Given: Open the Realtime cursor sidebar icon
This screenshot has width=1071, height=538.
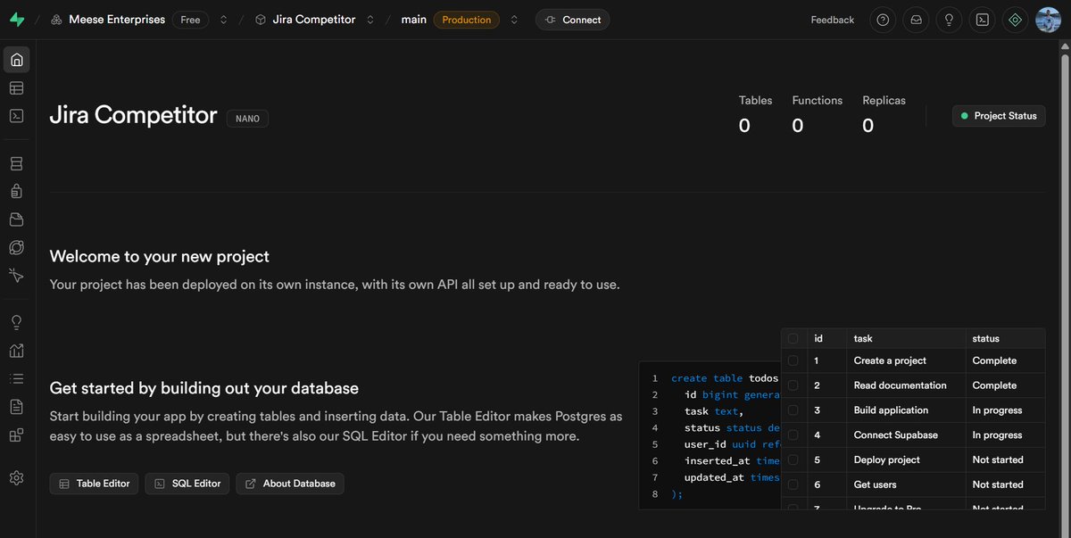Looking at the screenshot, I should point(16,275).
